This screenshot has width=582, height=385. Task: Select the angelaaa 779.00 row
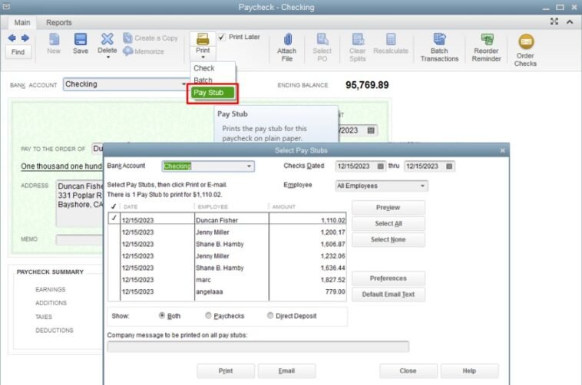[227, 291]
